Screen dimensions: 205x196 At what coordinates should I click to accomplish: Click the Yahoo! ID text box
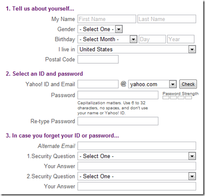[x=98, y=84]
